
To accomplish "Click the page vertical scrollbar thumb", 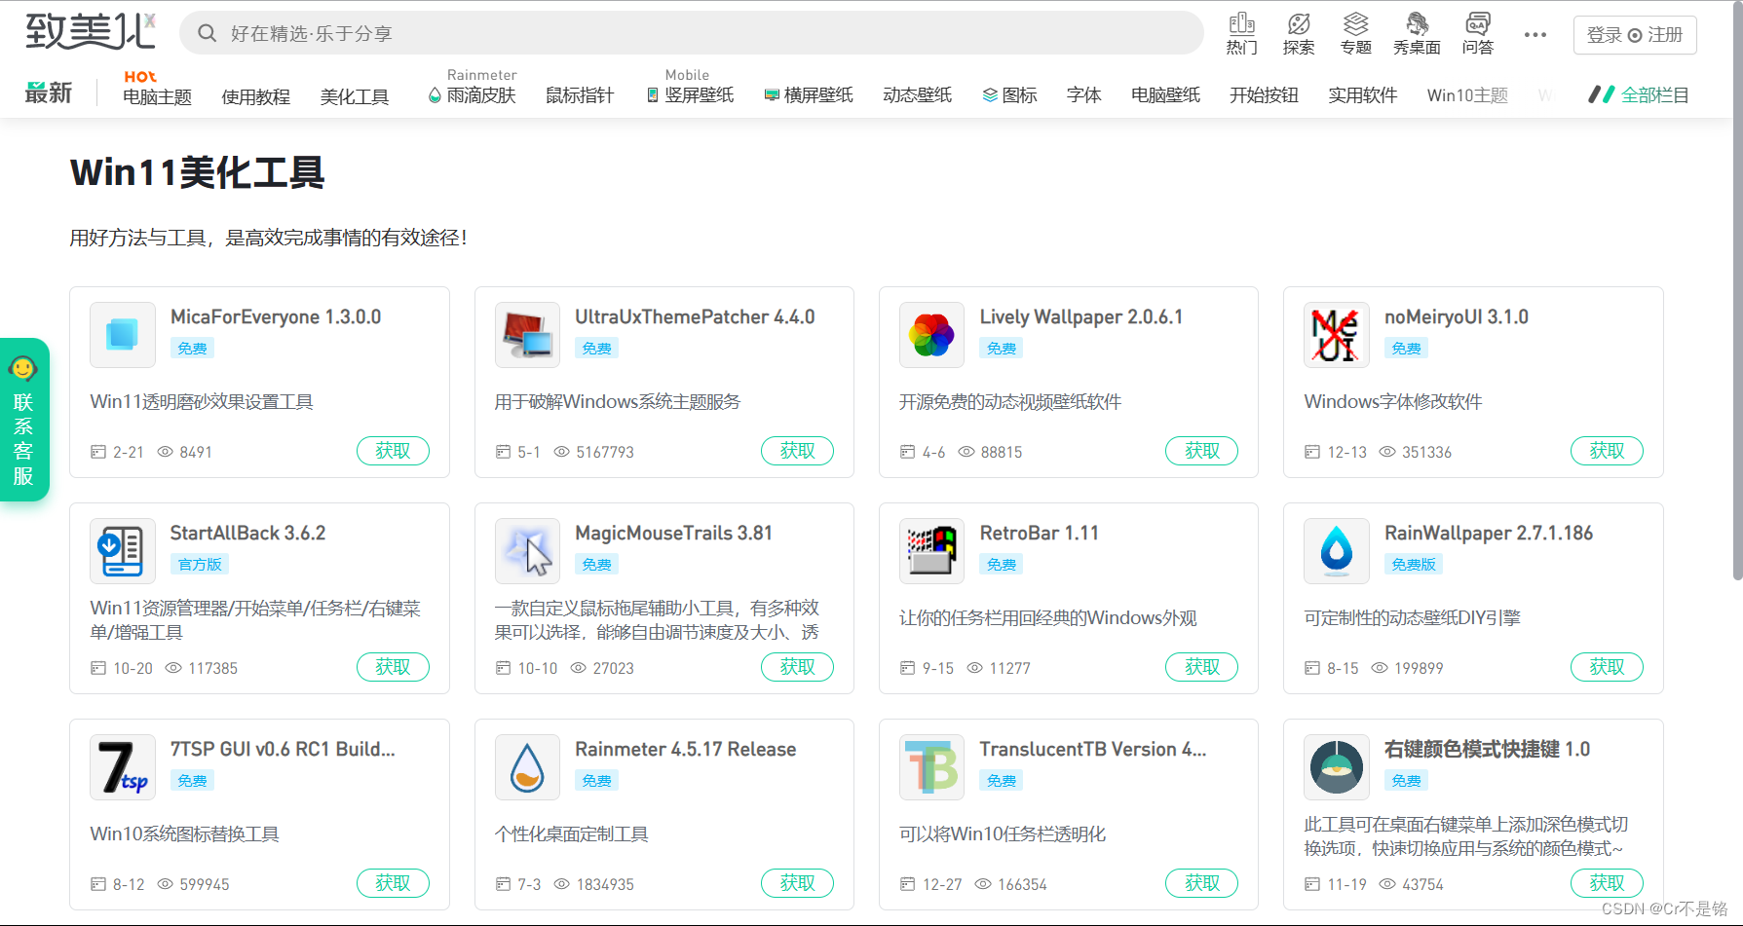I will point(1737,292).
